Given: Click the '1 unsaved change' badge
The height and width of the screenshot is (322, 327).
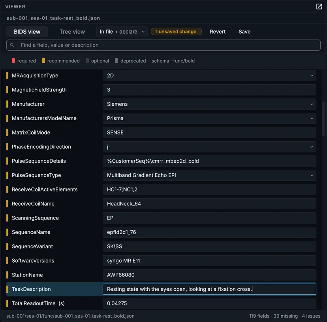Looking at the screenshot, I should click(x=176, y=32).
